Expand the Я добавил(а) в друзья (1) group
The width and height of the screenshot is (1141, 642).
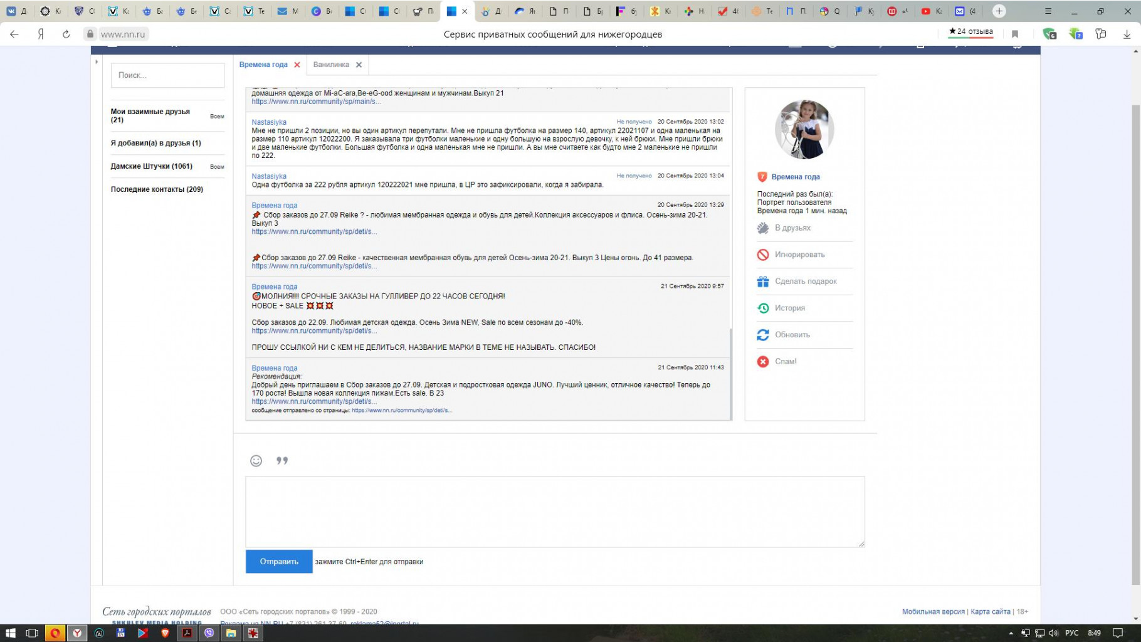click(x=156, y=143)
